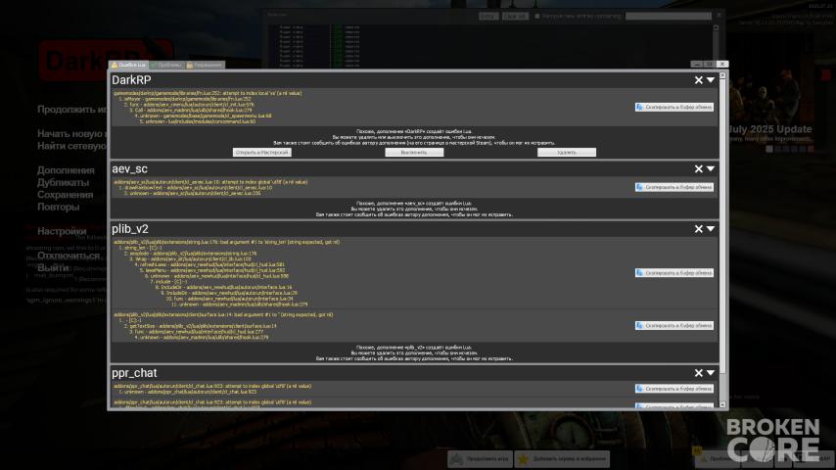Click Extra button in console window
The image size is (836, 470).
click(x=488, y=16)
